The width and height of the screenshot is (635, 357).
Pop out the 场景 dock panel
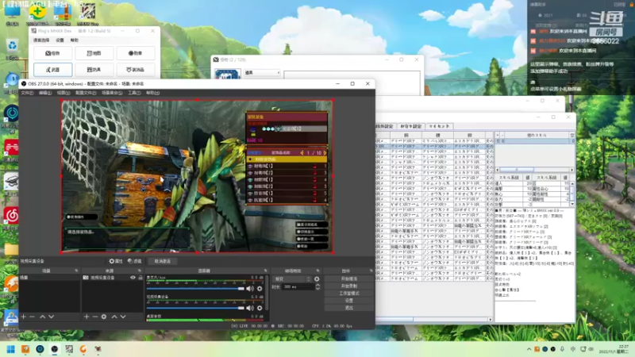click(x=76, y=271)
